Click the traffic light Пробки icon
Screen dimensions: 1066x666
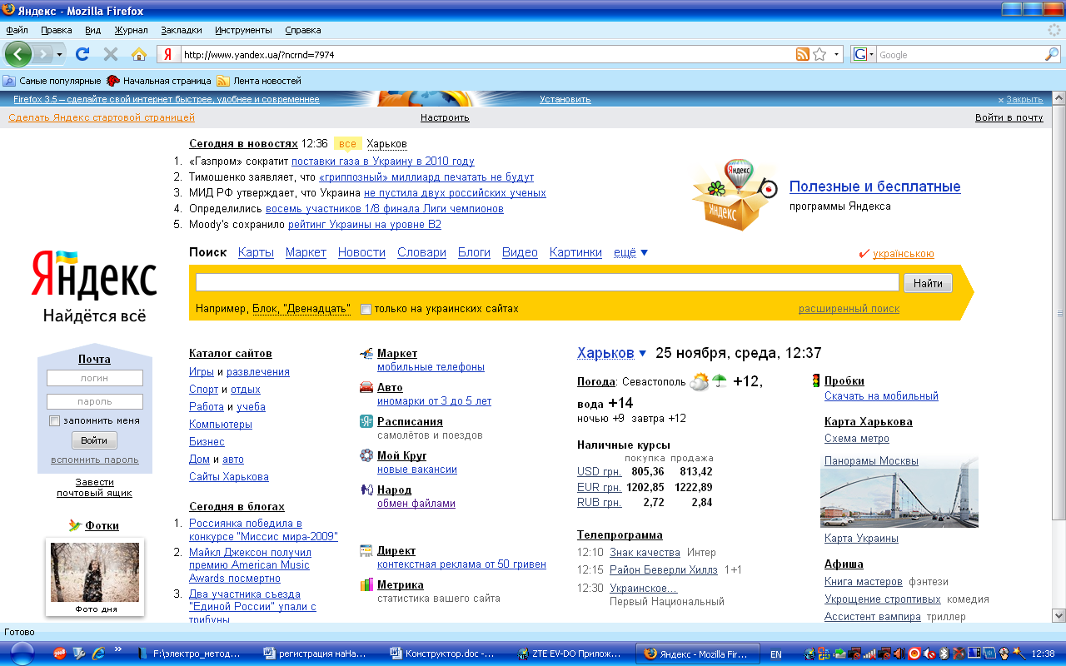tap(816, 381)
